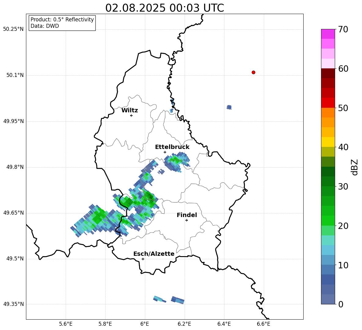The image size is (362, 330).
Task: Click the 50.25°N latitude label
Action: click(x=13, y=29)
